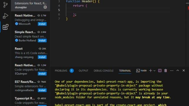Viewport: 189px width, 106px height.
Task: Open the Run and Debug view
Action: pos(5,16)
